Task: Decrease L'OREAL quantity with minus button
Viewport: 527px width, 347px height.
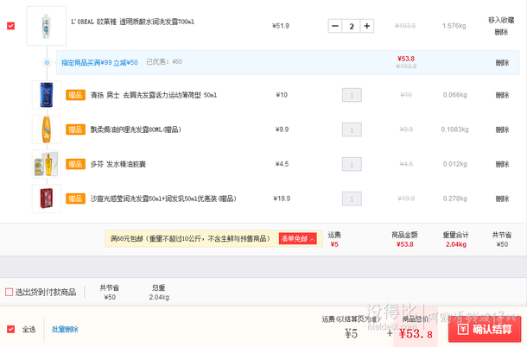Action: [x=334, y=26]
